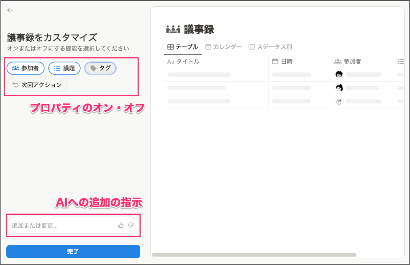The image size is (410, 265).
Task: Click the list icon on the rightmost column
Action: click(x=400, y=62)
